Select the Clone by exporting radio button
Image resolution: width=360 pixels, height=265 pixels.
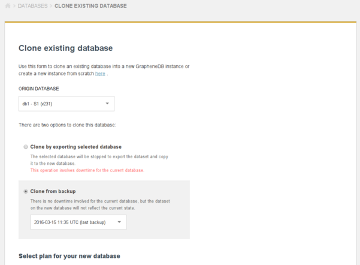tap(25, 147)
